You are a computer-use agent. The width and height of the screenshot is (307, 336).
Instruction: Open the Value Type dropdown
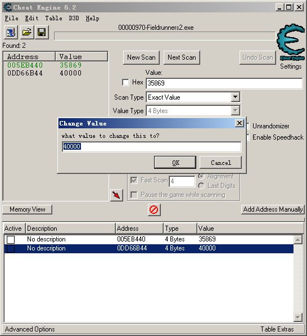point(235,111)
